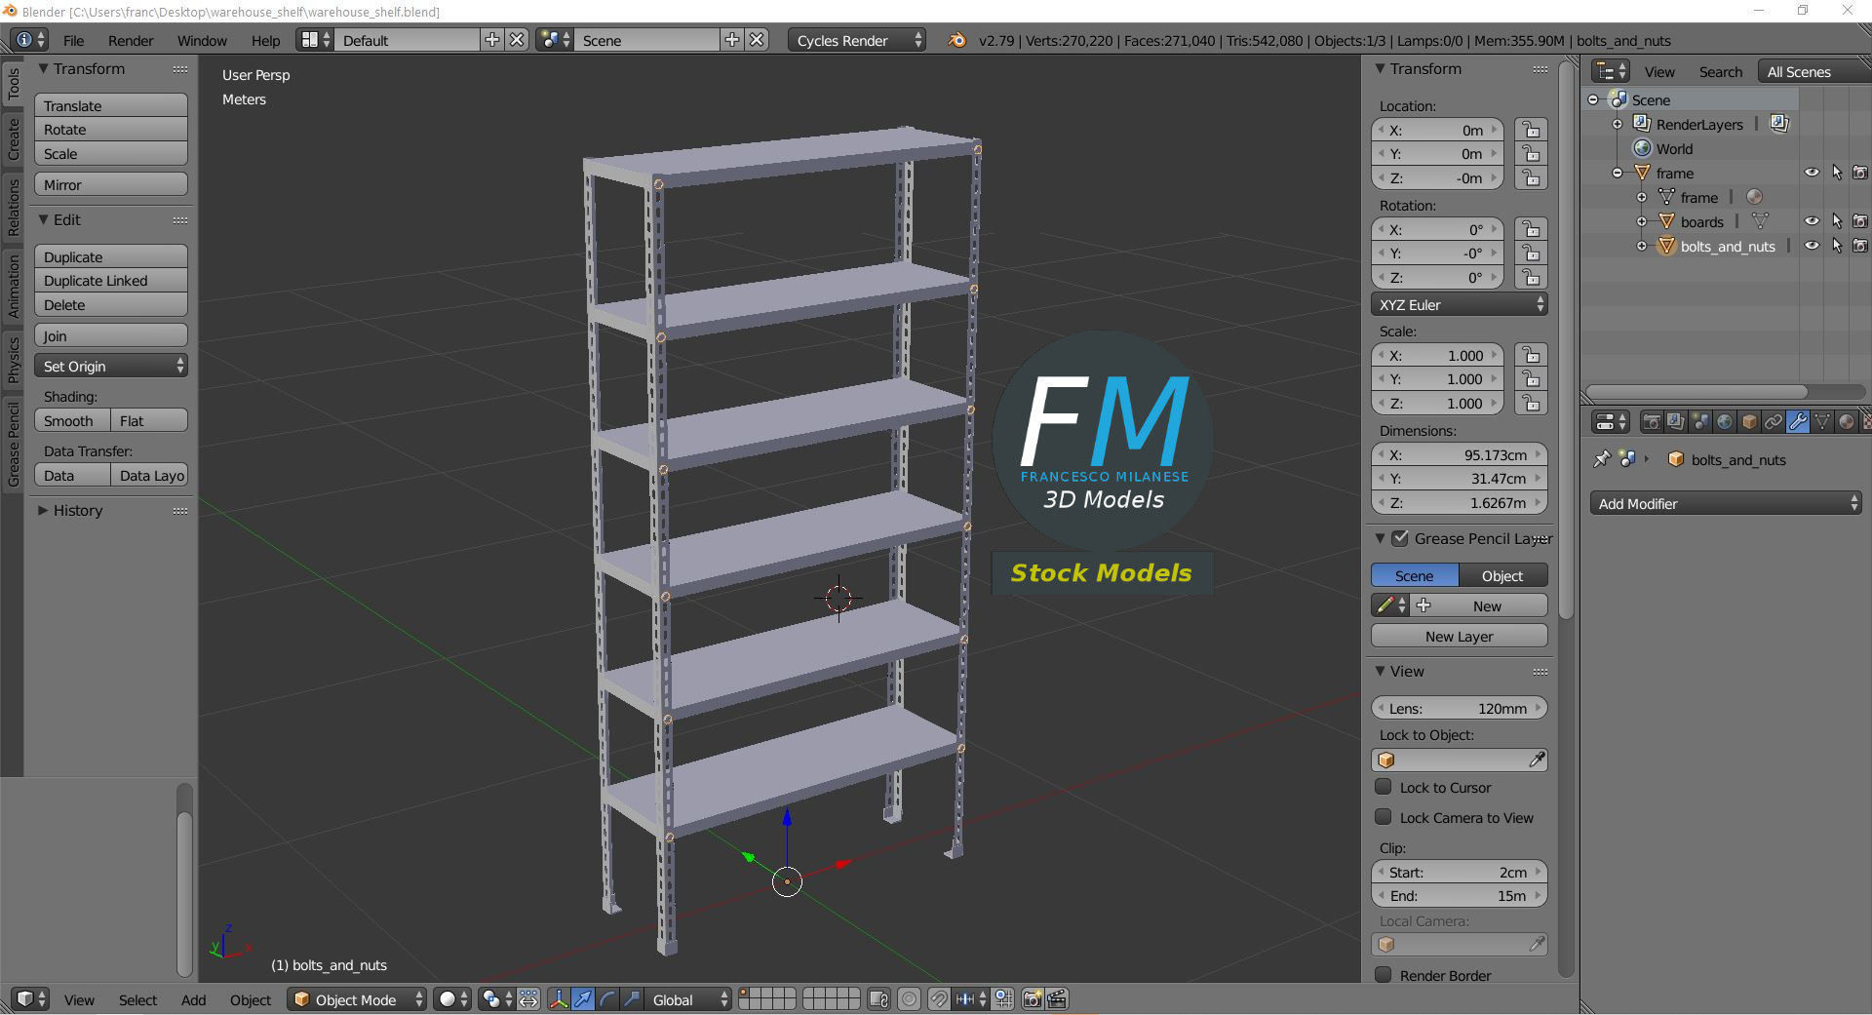Select the Modifiers wrench tab
1872x1015 pixels.
click(x=1798, y=422)
